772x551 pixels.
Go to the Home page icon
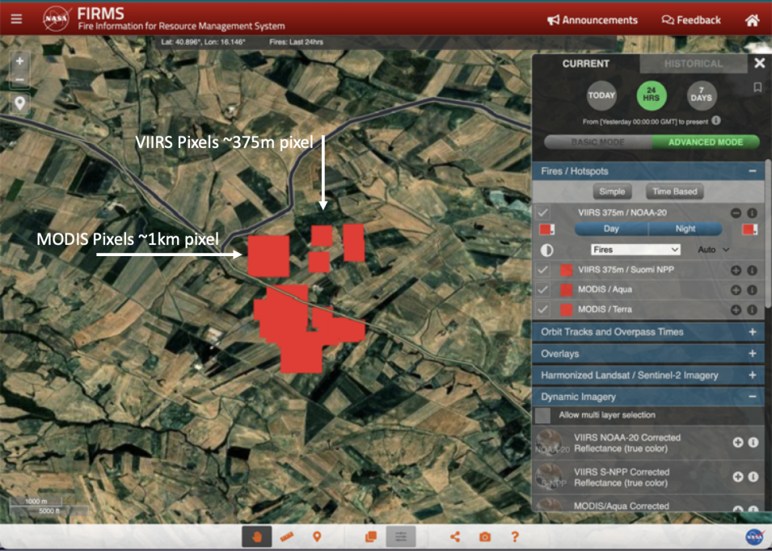click(752, 20)
